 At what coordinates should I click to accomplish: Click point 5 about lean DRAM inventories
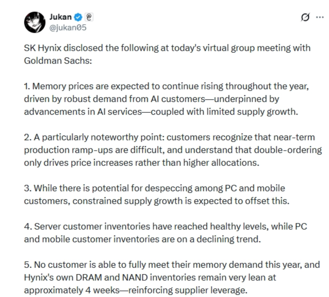tap(152, 277)
